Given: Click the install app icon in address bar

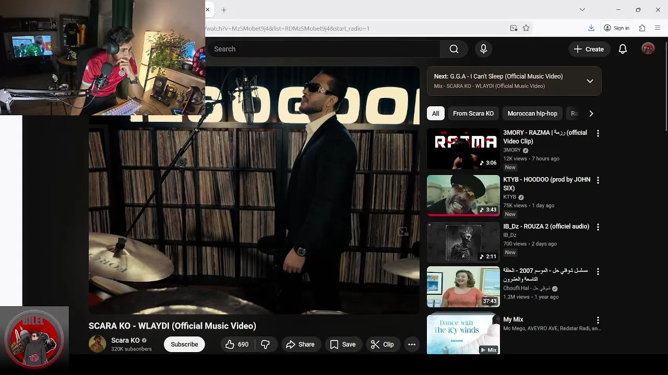Looking at the screenshot, I should pos(514,28).
